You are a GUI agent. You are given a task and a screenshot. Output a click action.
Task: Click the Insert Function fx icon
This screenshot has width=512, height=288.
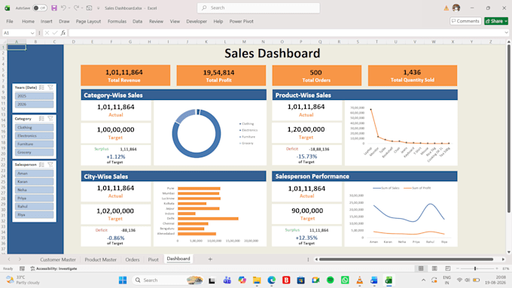(x=63, y=32)
